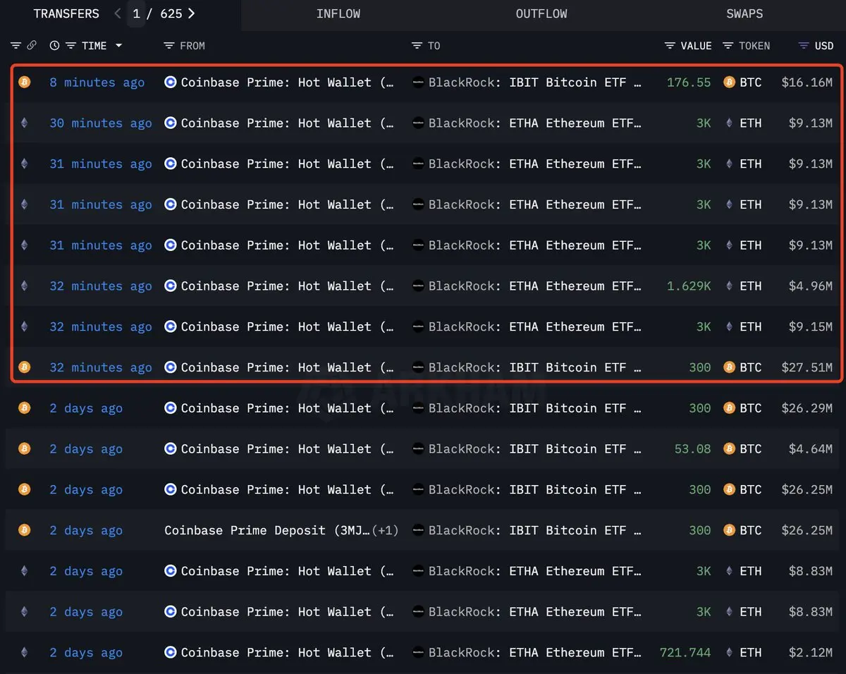Click ETH token in the $2.12M row
The image size is (846, 674).
click(742, 654)
